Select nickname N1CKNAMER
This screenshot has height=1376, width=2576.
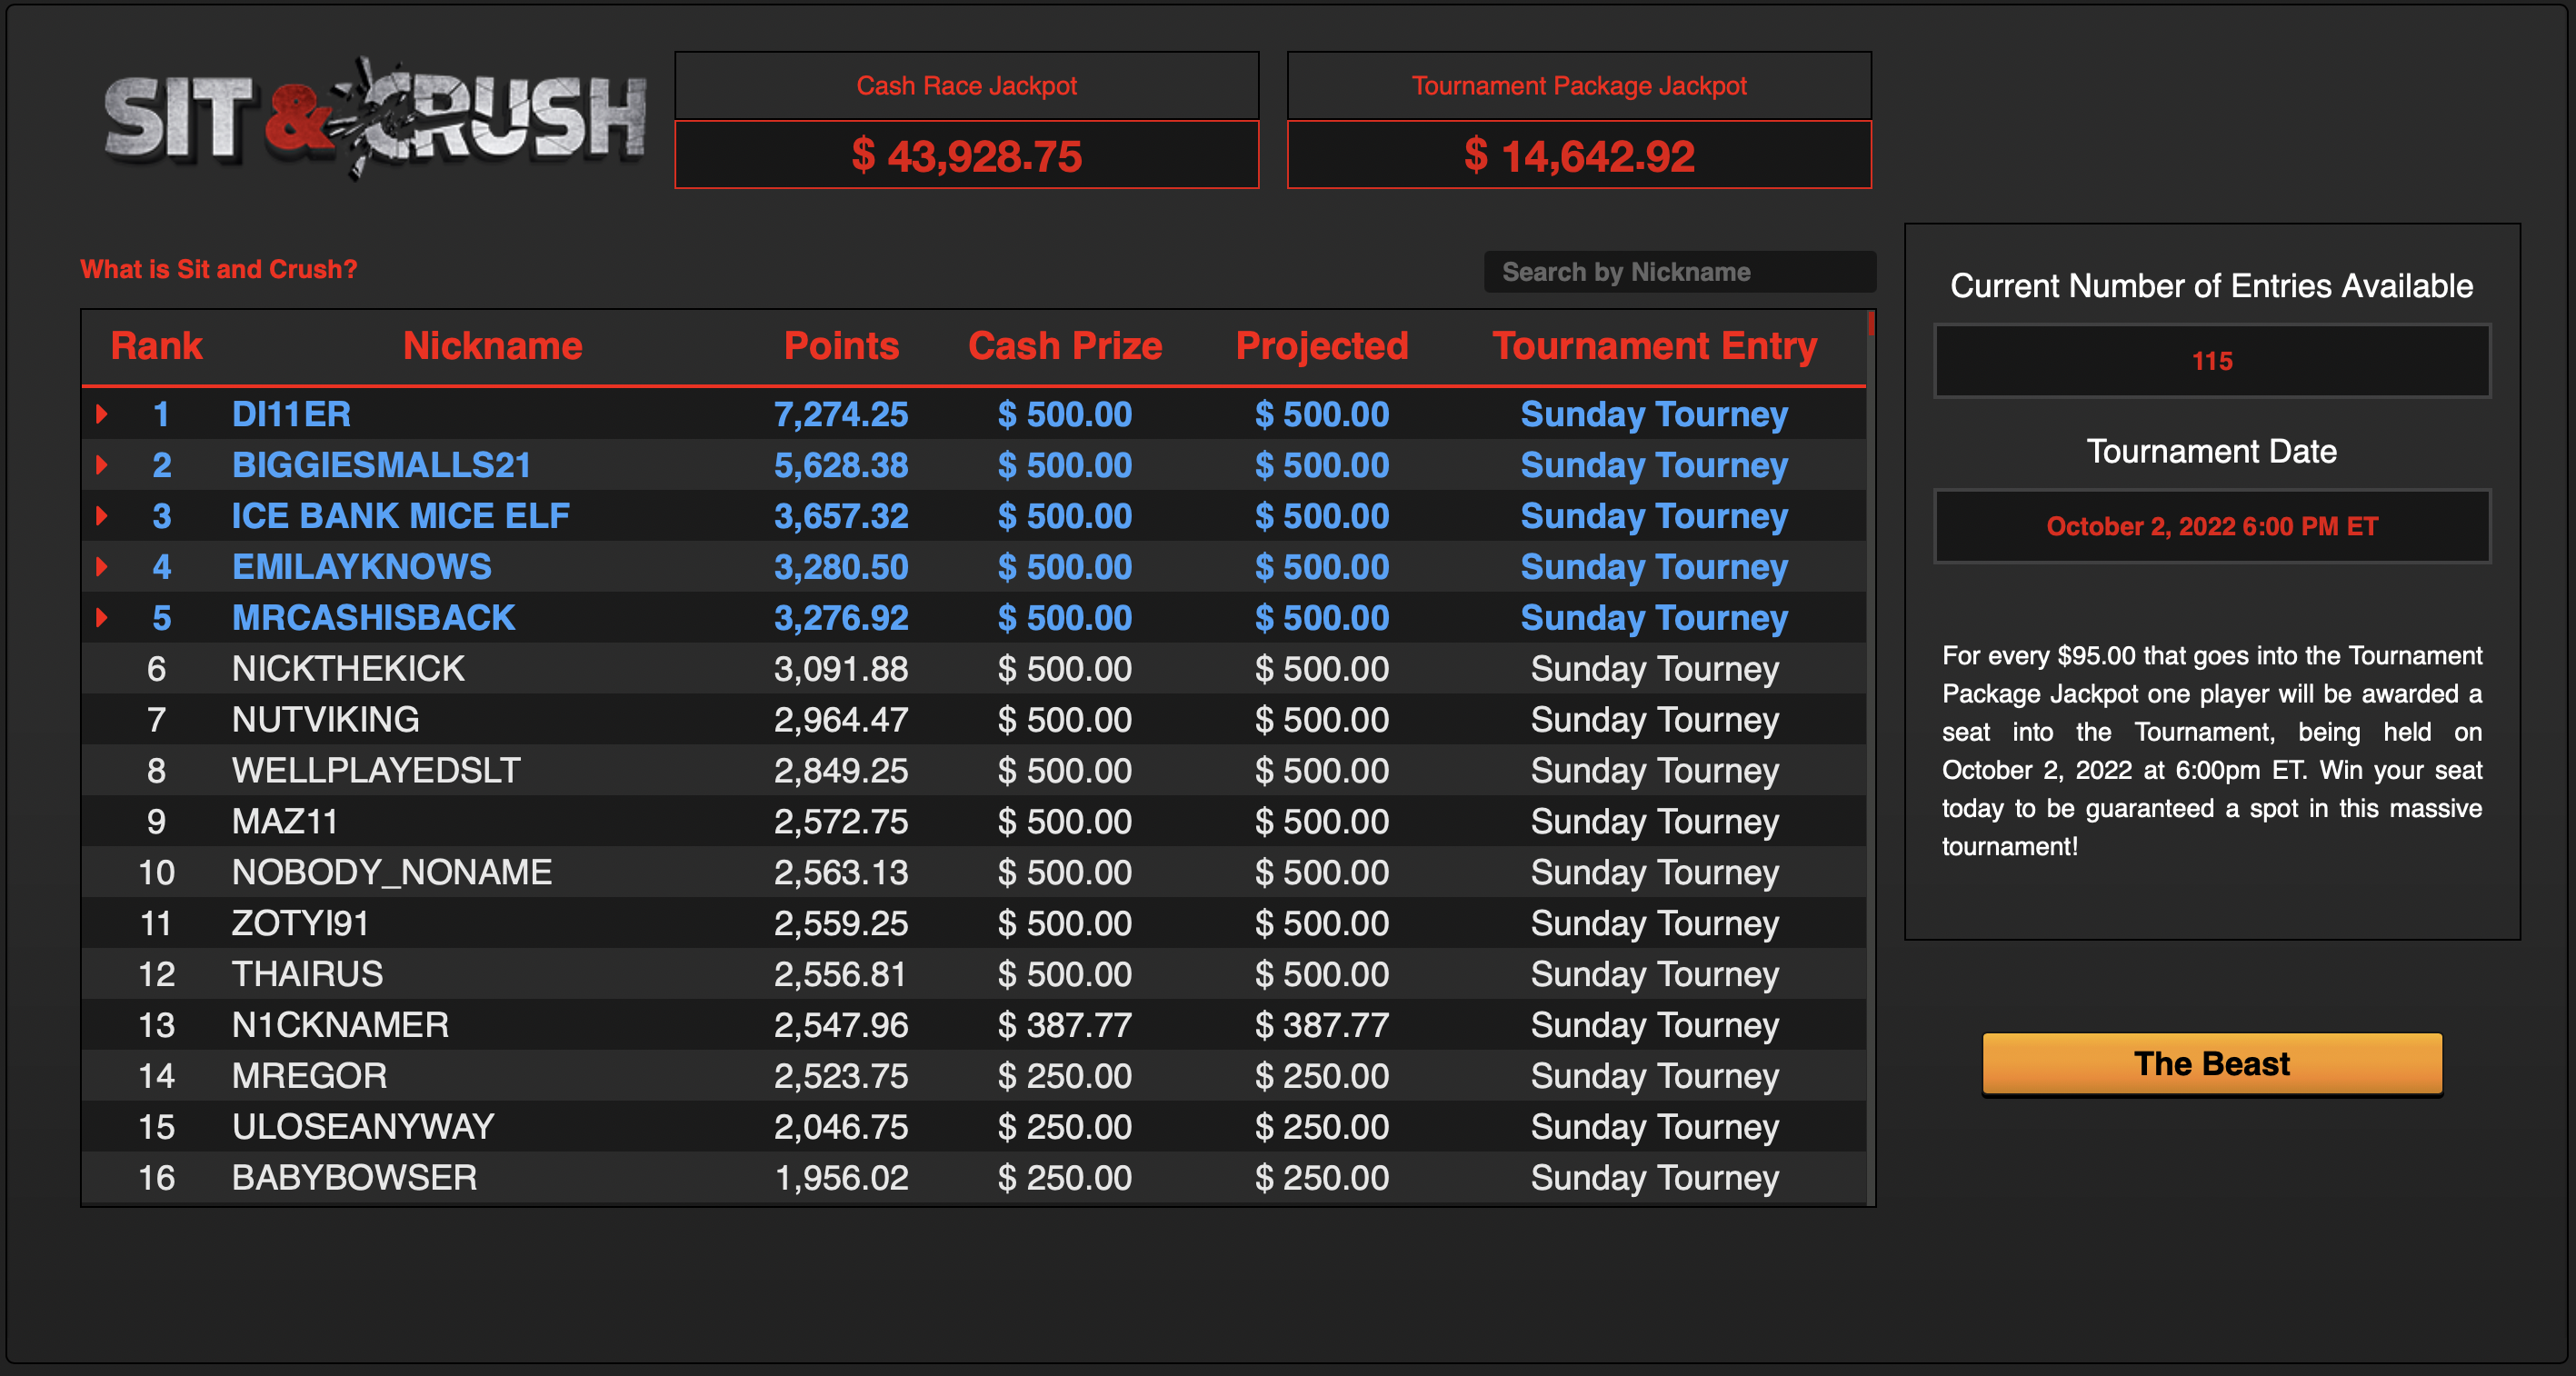click(340, 1025)
